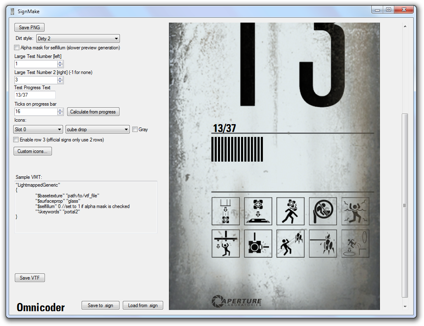Click the 13/37 text on the sign preview
This screenshot has width=424, height=326.
pyautogui.click(x=225, y=128)
